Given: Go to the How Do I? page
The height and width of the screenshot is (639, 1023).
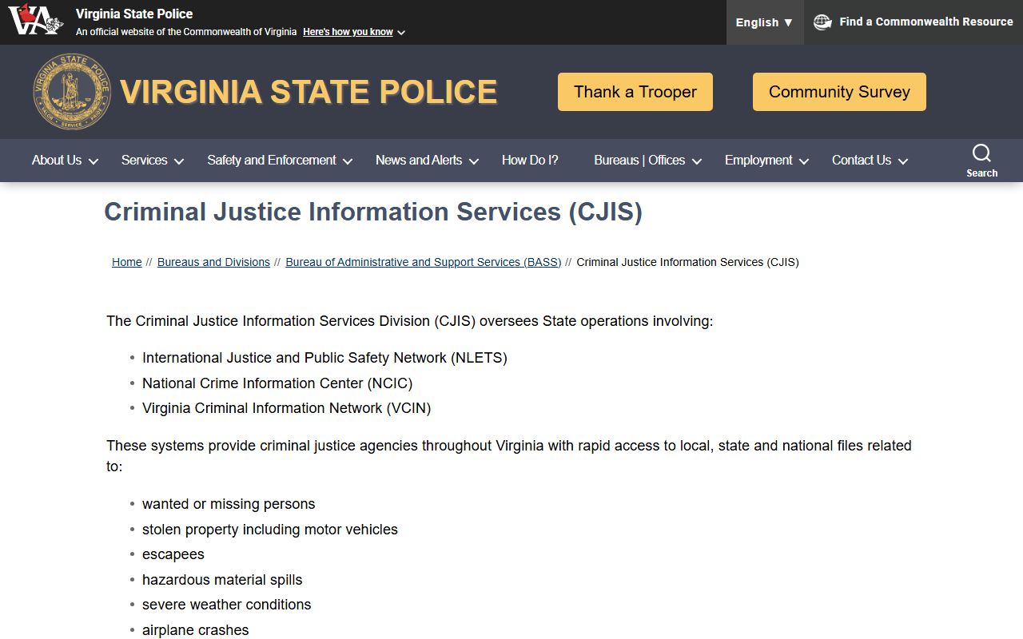Looking at the screenshot, I should tap(530, 160).
